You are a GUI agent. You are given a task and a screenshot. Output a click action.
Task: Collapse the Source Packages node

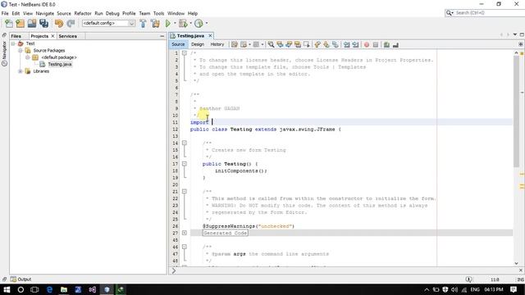coord(20,51)
